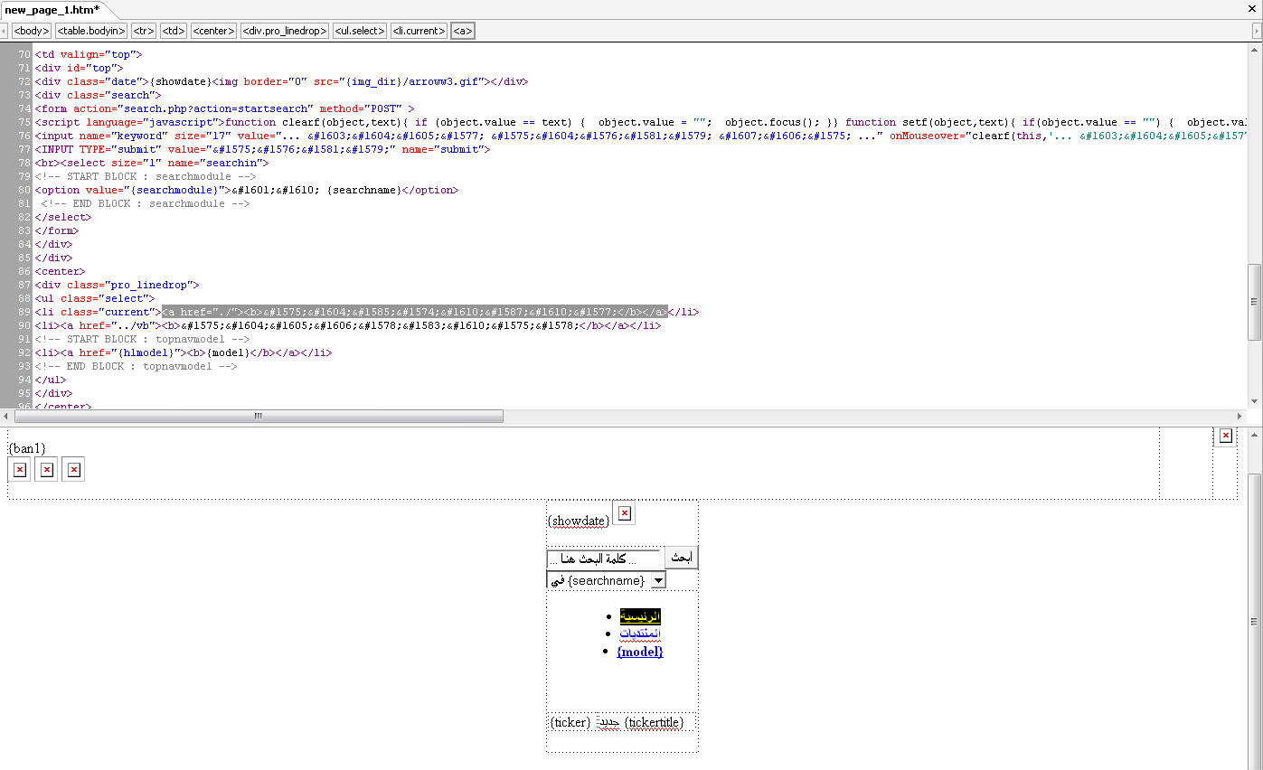
Task: Select the <table.bodyin> tag in tag selector
Action: [x=91, y=31]
